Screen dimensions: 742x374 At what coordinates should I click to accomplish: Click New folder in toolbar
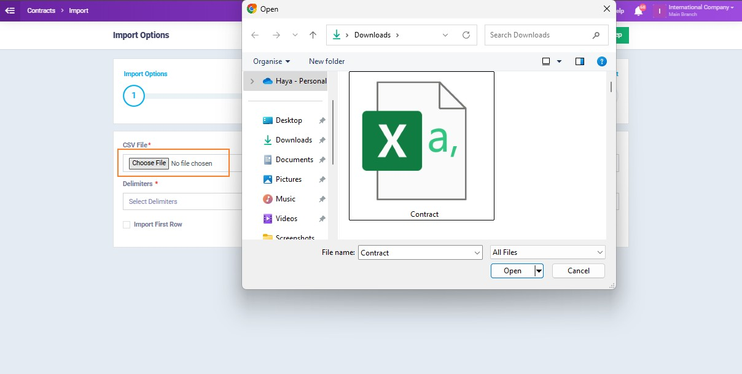(x=327, y=61)
